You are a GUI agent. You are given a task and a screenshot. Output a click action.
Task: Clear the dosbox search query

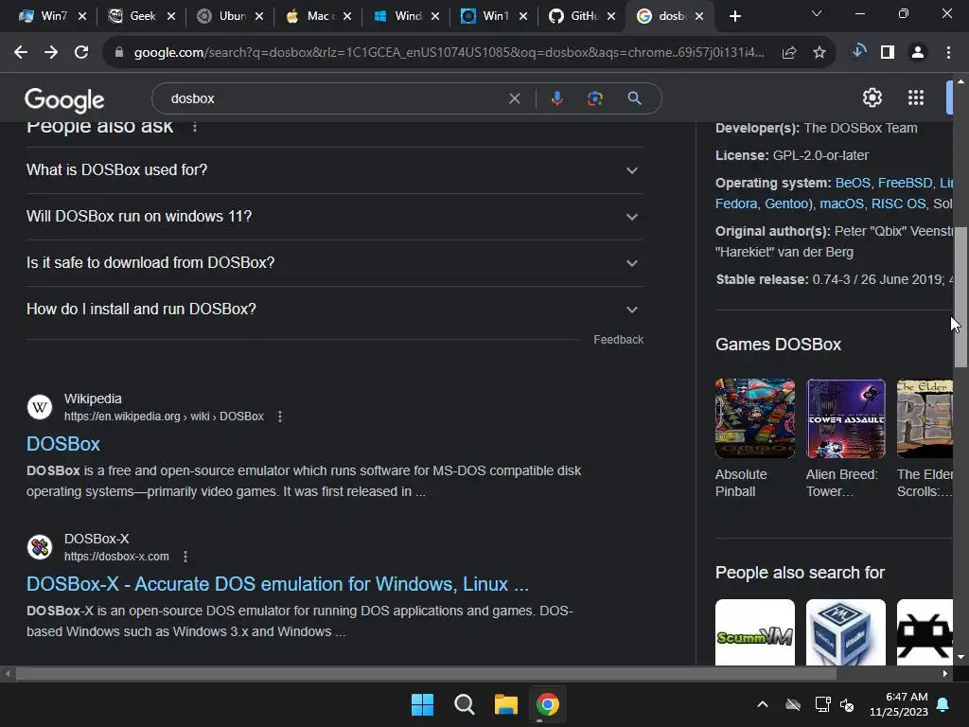pos(514,98)
